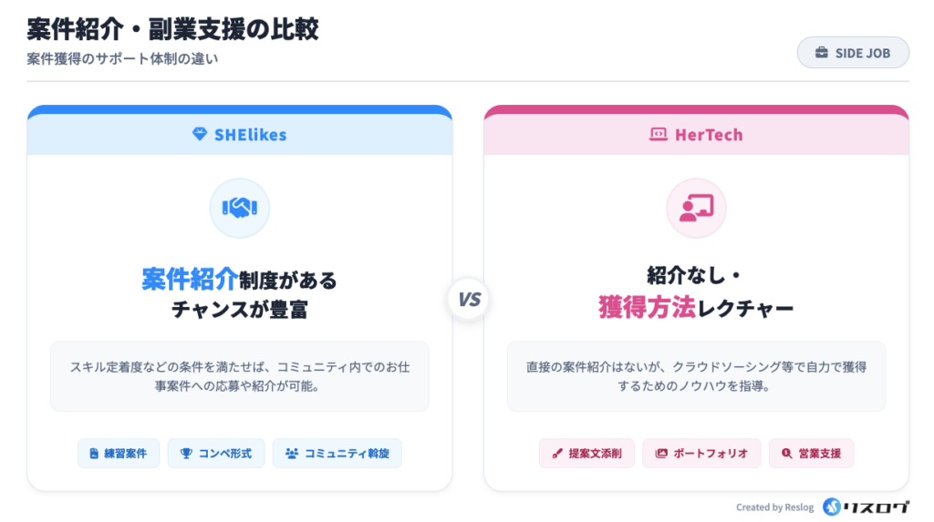The height and width of the screenshot is (522, 934).
Task: Click the brush icon on 提案文添削 tag
Action: coord(556,453)
